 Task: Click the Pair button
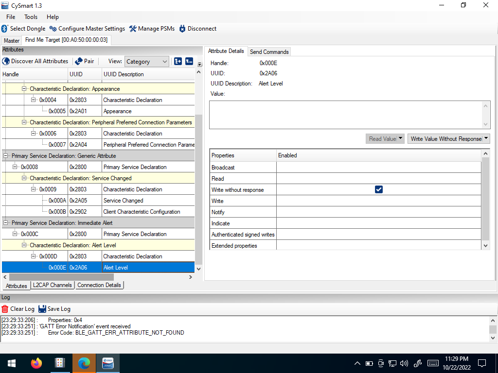[85, 61]
